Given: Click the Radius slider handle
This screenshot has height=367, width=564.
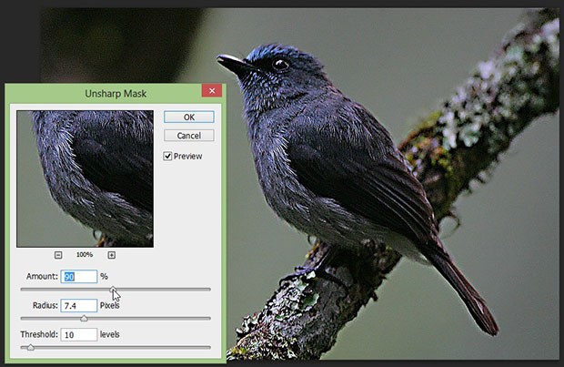Looking at the screenshot, I should (x=85, y=318).
